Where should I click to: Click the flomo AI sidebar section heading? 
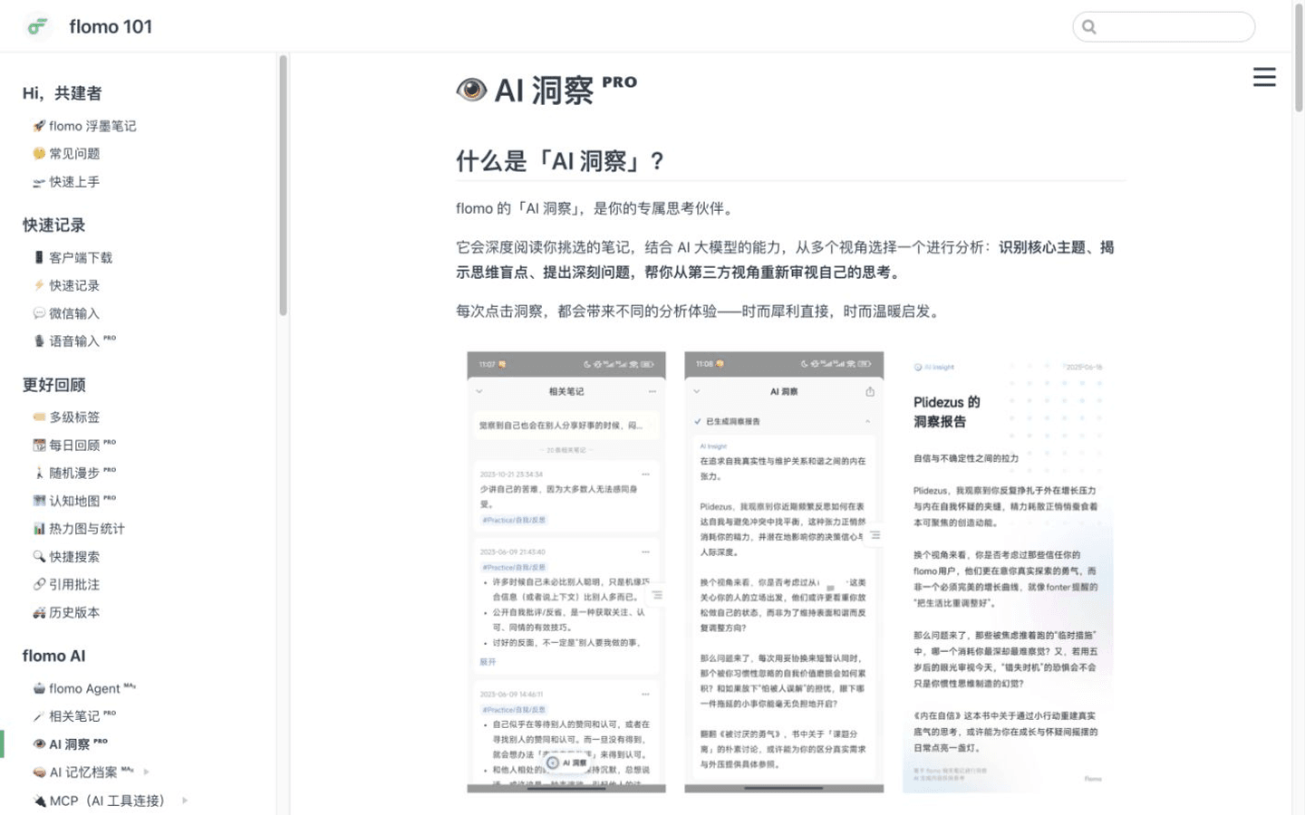(x=54, y=656)
